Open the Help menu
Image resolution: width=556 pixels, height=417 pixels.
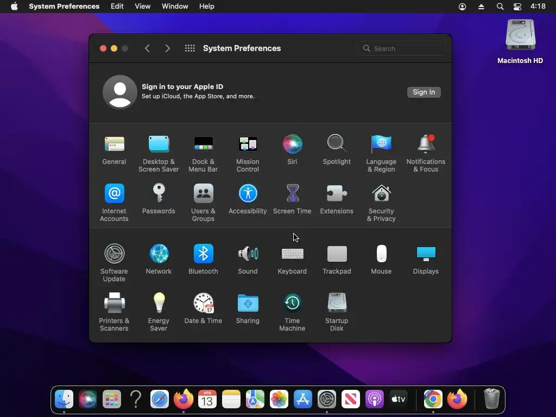point(207,7)
